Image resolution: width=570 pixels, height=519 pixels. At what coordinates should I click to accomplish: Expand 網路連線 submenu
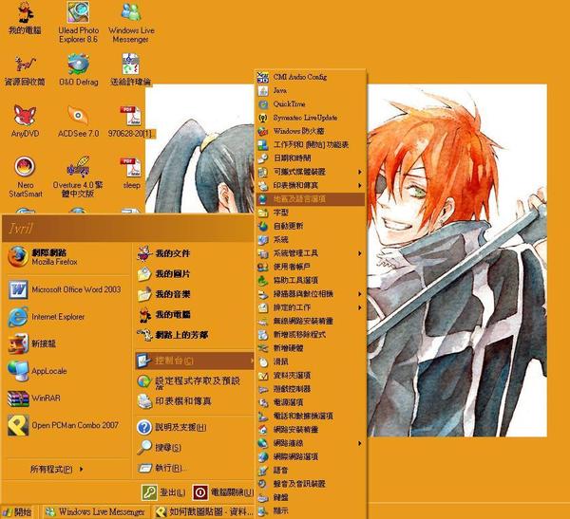pos(311,443)
